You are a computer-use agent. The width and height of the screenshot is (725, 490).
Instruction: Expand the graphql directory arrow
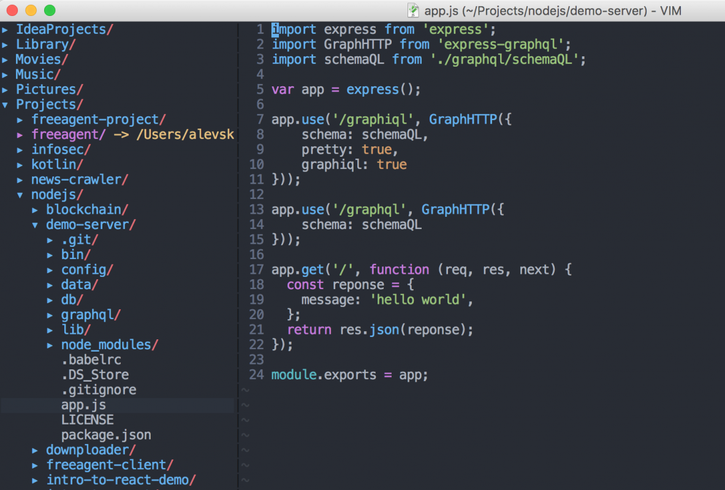pos(51,315)
